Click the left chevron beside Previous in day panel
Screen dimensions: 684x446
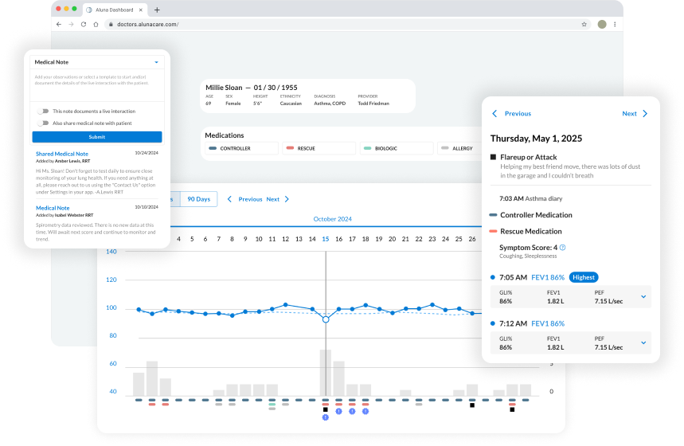click(494, 114)
